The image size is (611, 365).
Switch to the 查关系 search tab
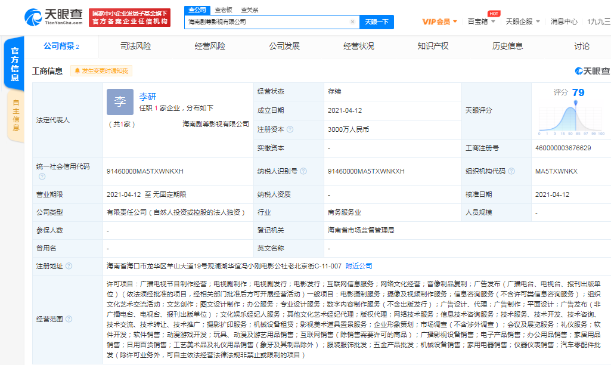click(249, 10)
